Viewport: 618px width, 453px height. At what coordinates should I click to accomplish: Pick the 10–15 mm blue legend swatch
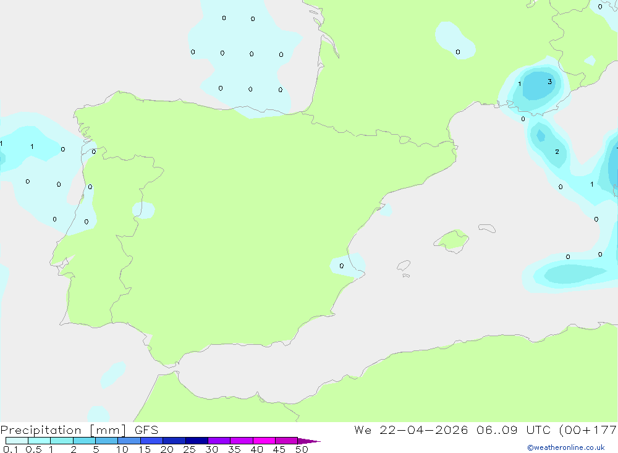click(129, 441)
